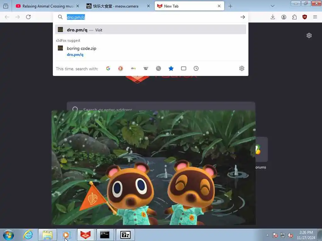Search History with the clock icon

tap(196, 68)
